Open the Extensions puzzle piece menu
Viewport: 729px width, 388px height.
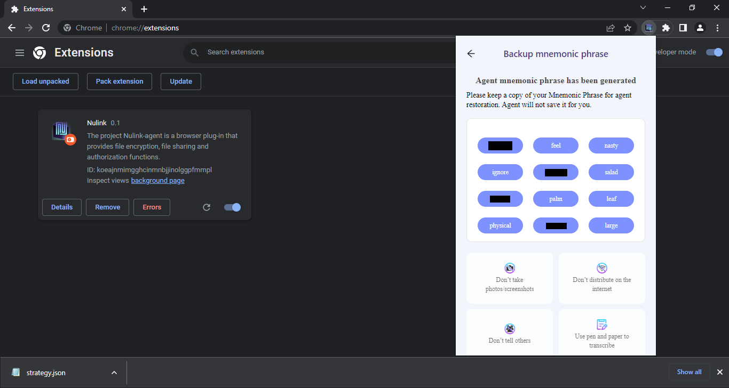[x=665, y=28]
